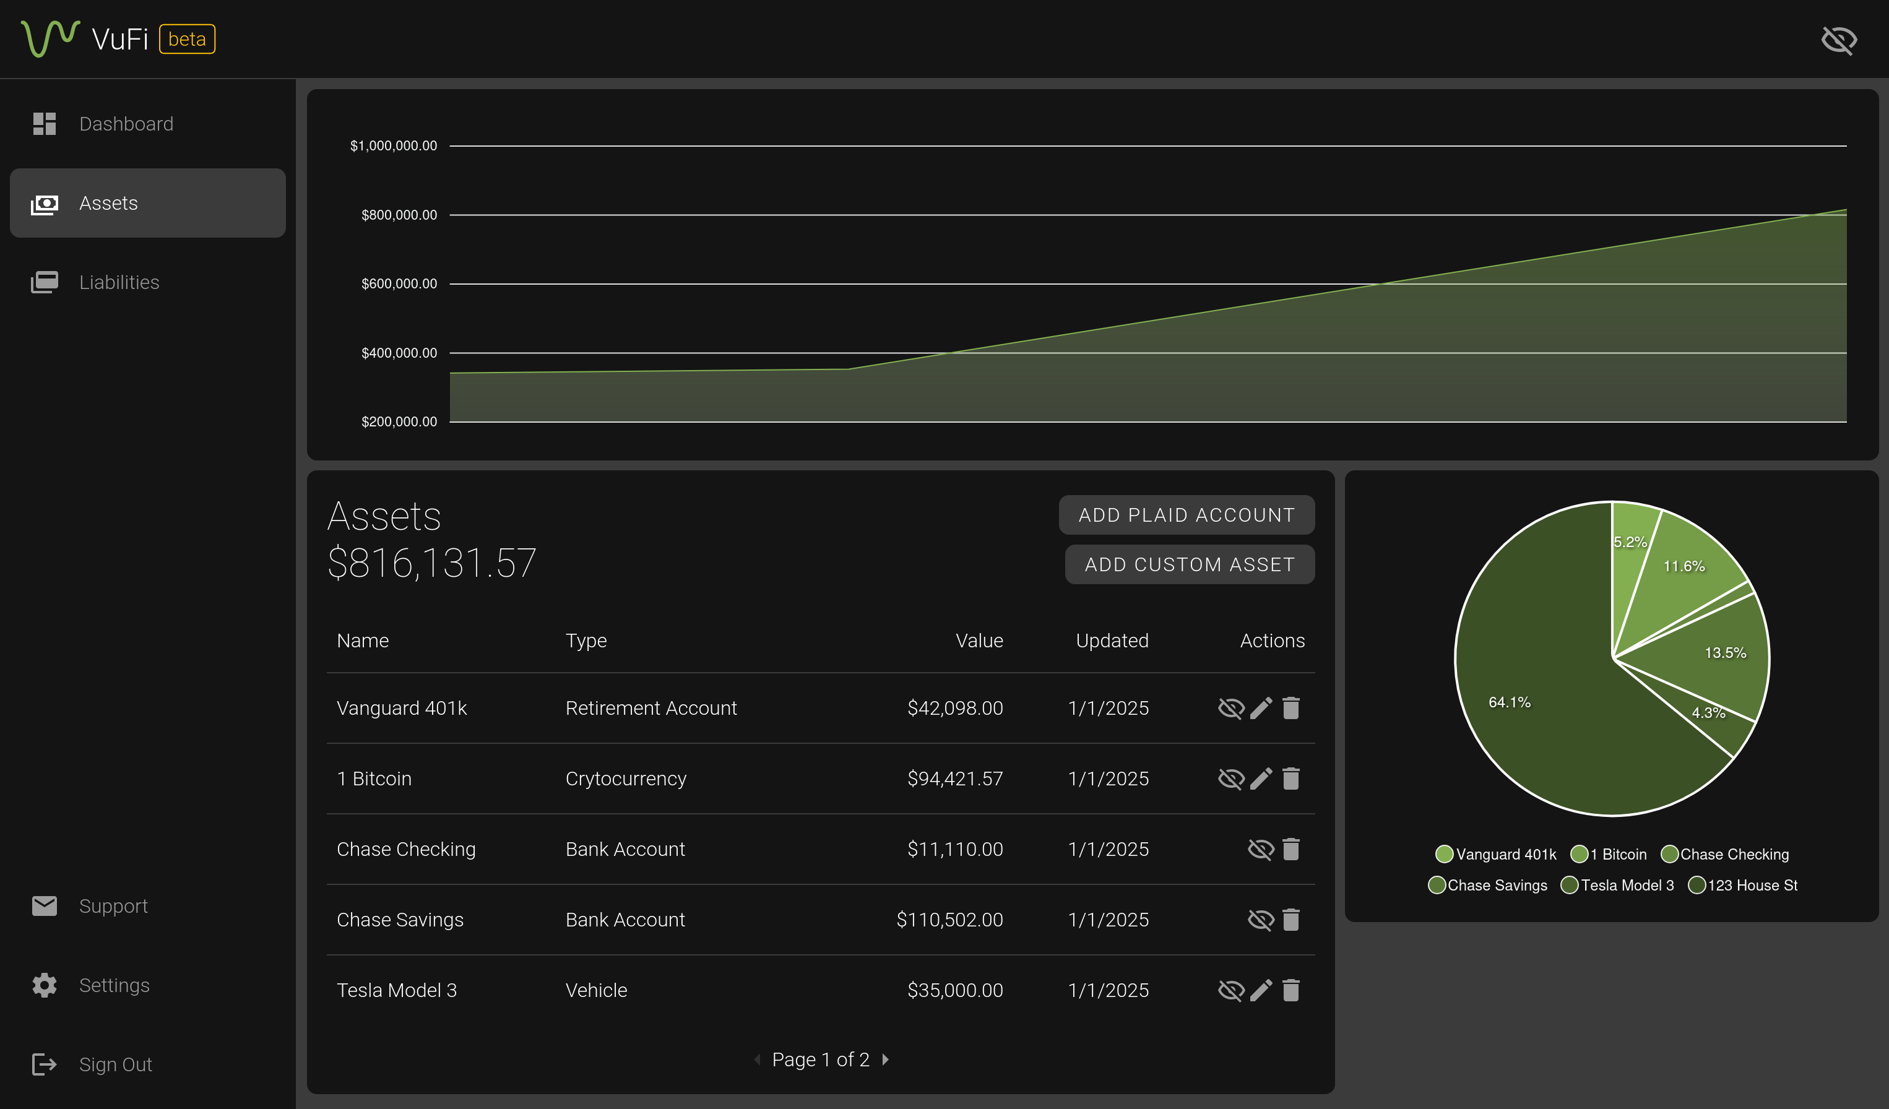The height and width of the screenshot is (1109, 1889).
Task: Click the $94,421.57 Bitcoin value
Action: (x=955, y=779)
